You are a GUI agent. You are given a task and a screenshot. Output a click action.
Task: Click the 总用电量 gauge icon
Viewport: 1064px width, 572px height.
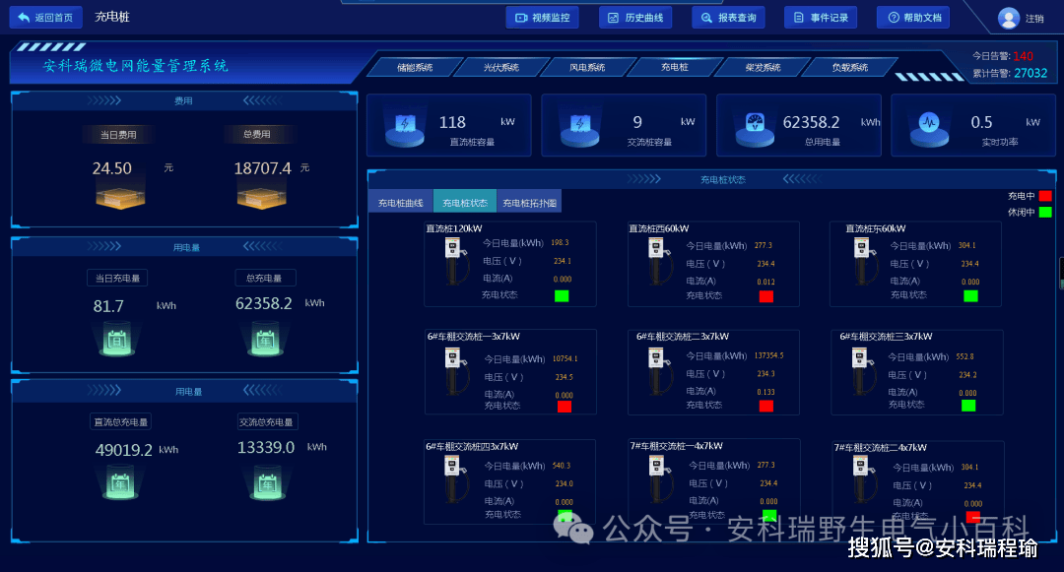click(755, 127)
